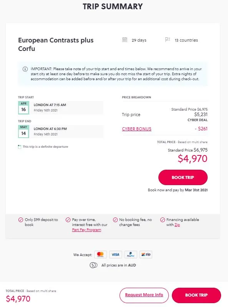The height and width of the screenshot is (307, 228).
Task: Click the definite departure icon
Action: tap(20, 147)
